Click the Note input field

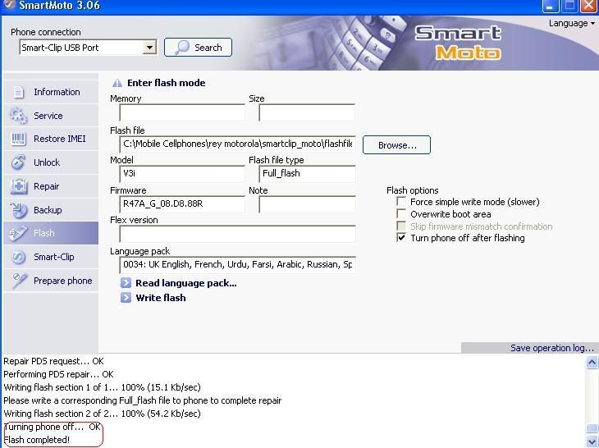307,204
